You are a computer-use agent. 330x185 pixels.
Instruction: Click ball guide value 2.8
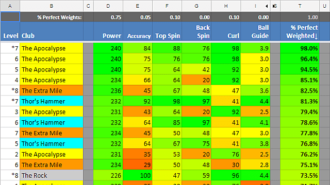pos(255,164)
